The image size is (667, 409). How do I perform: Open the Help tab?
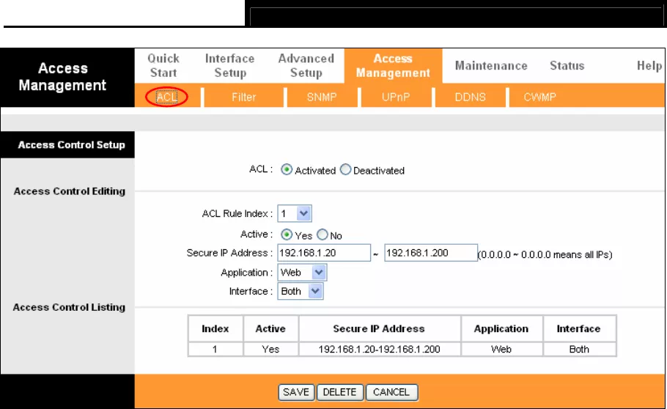point(649,65)
